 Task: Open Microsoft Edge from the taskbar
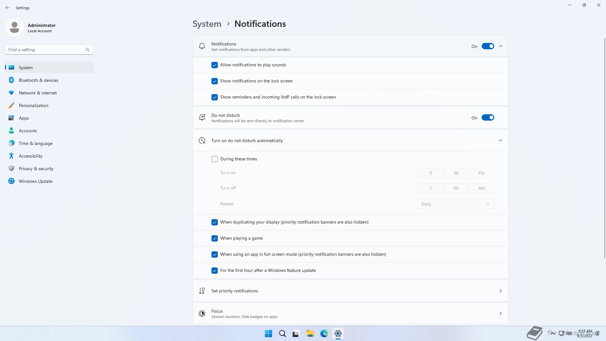[324, 333]
